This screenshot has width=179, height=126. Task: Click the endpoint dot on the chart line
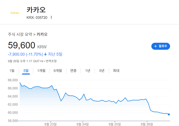click(169, 114)
